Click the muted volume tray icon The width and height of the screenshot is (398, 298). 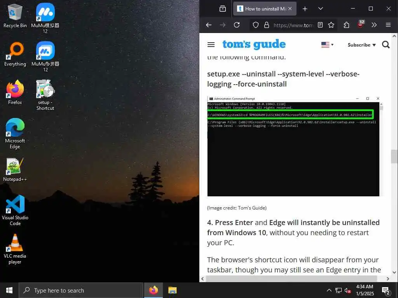tap(347, 291)
